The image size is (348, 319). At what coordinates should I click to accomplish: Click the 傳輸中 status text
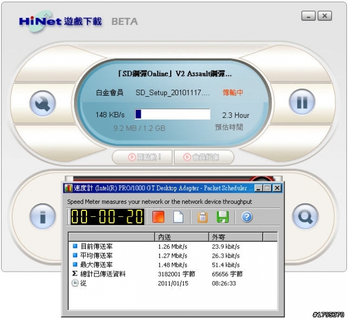(x=233, y=92)
